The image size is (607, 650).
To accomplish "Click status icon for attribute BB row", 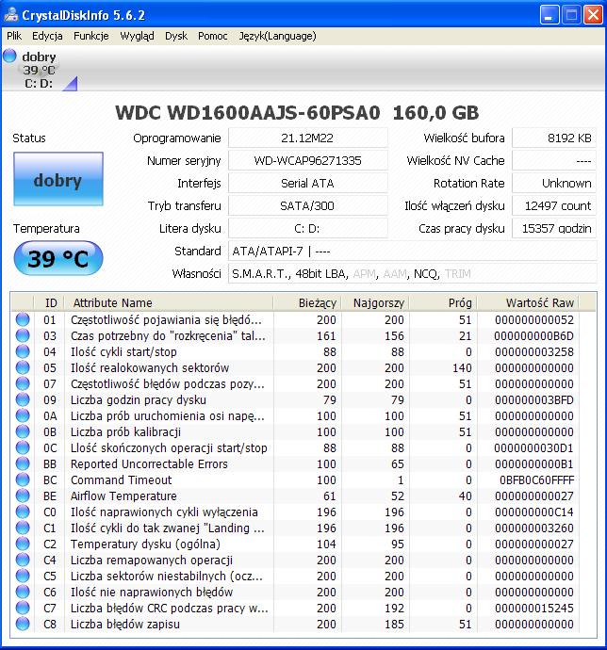I will pos(23,463).
